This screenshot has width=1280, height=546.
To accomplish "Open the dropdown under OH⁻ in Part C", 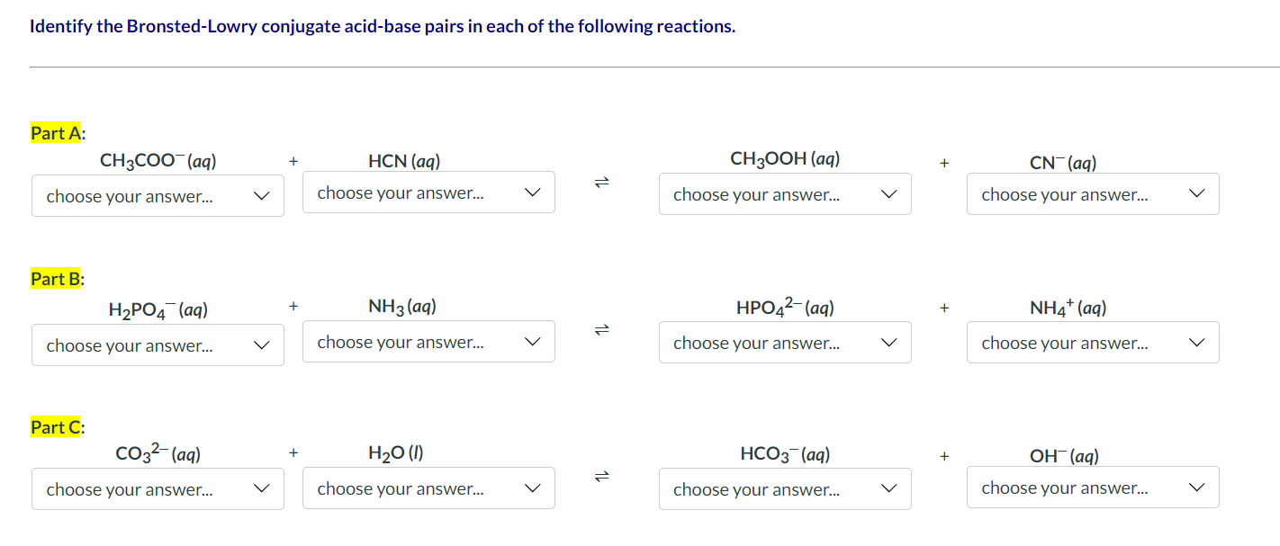I will tap(1093, 487).
